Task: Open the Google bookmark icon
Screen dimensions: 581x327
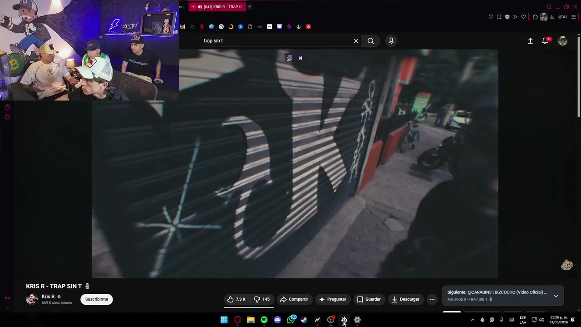Action: tap(221, 27)
